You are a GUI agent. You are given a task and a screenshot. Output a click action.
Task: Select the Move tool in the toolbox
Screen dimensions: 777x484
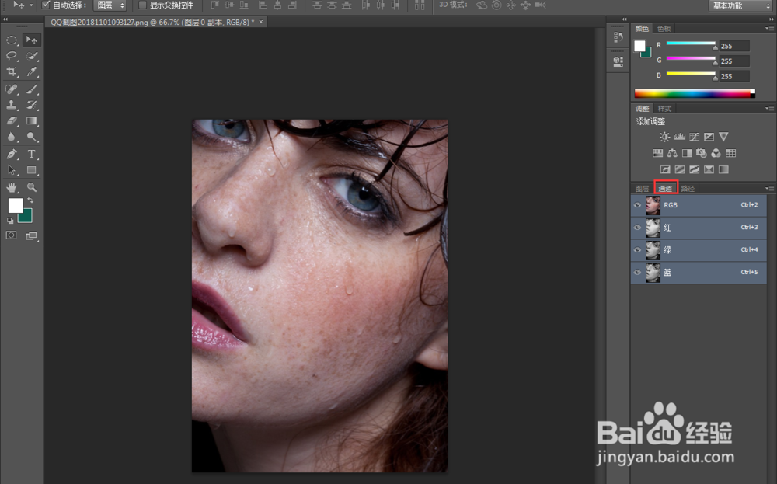point(32,40)
